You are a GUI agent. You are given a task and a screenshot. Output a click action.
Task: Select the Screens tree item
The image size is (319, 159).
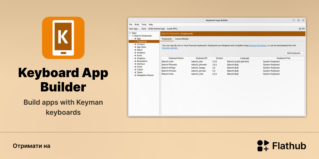click(140, 44)
